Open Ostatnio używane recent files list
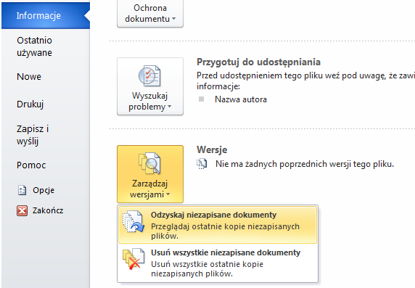The height and width of the screenshot is (288, 415). pyautogui.click(x=34, y=46)
